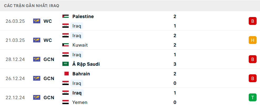260x106 pixels.
Task: Click the red B badge for Palestine match
Action: click(x=252, y=21)
